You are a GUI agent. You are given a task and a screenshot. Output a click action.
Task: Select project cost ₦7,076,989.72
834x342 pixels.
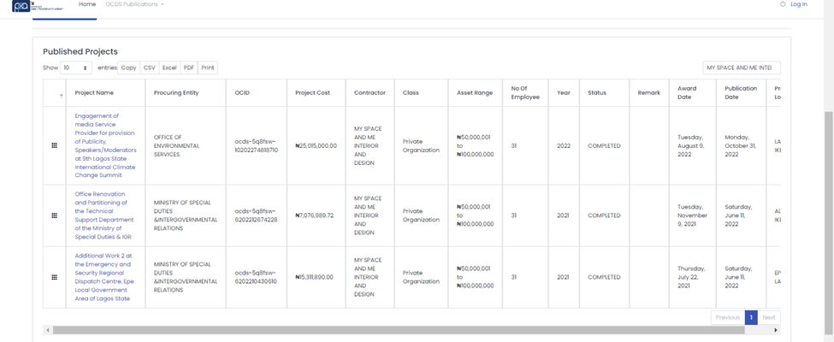(x=314, y=215)
